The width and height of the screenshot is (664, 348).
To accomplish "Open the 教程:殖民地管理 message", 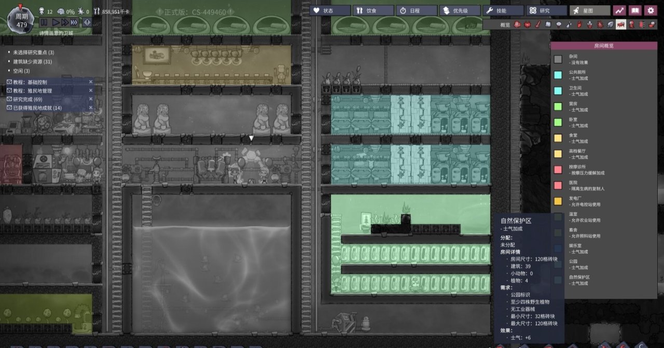I will (50, 91).
